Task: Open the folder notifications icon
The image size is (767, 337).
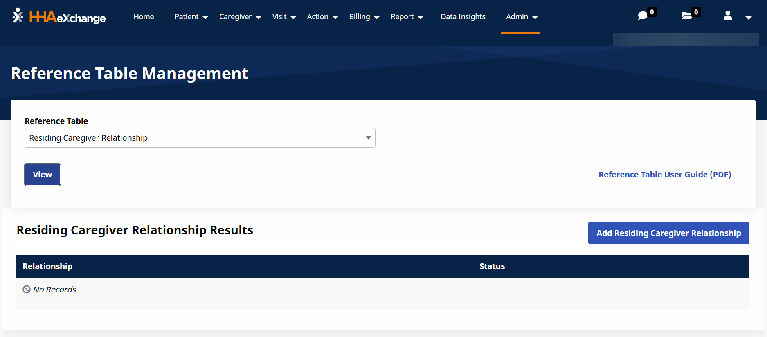Action: [687, 16]
